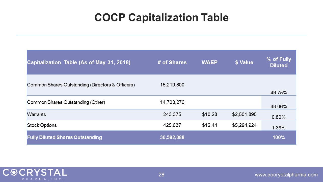Screen dimensions: 323x182
Task: Click the slide title COCP Capitalization Table
Action: [161, 17]
